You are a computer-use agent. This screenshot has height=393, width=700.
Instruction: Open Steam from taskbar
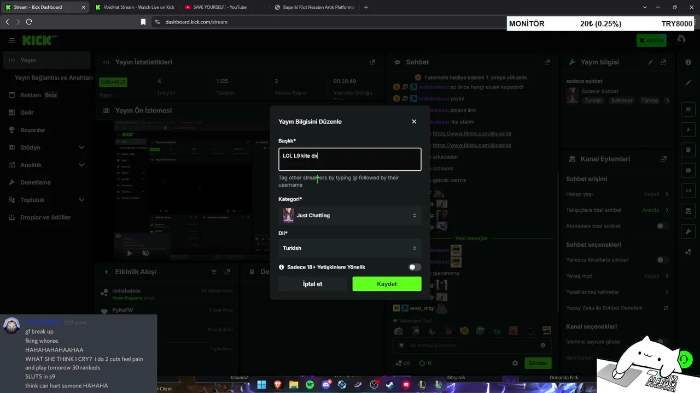(x=390, y=384)
